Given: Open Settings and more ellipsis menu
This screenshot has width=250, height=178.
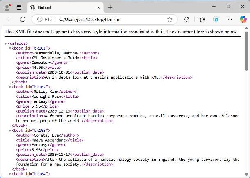Looking at the screenshot, I should (230, 19).
